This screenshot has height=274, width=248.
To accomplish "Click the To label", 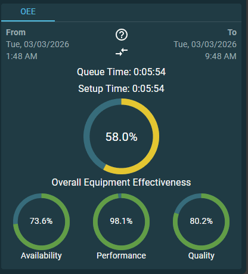I will 232,32.
